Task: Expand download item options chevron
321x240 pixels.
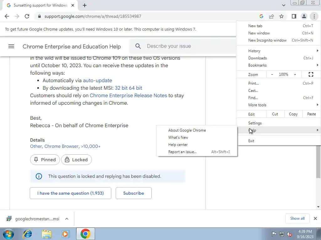Action: pos(67,219)
